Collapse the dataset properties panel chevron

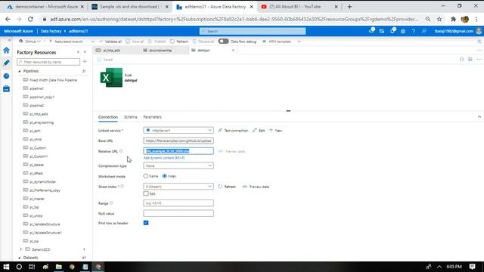tap(479, 117)
